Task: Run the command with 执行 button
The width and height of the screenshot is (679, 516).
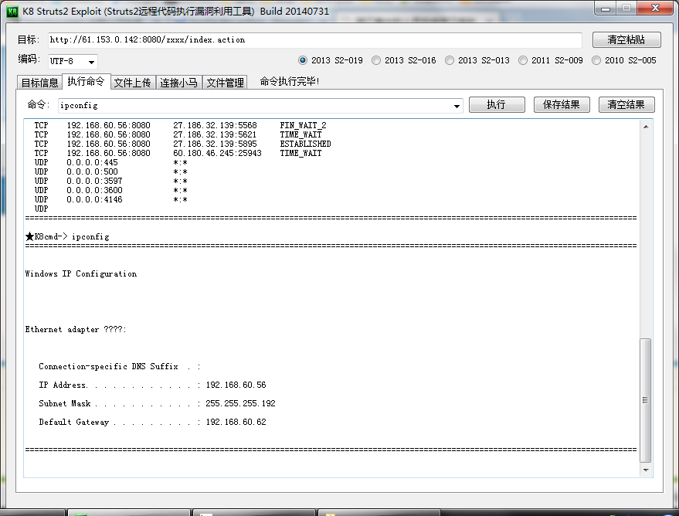Action: 497,105
